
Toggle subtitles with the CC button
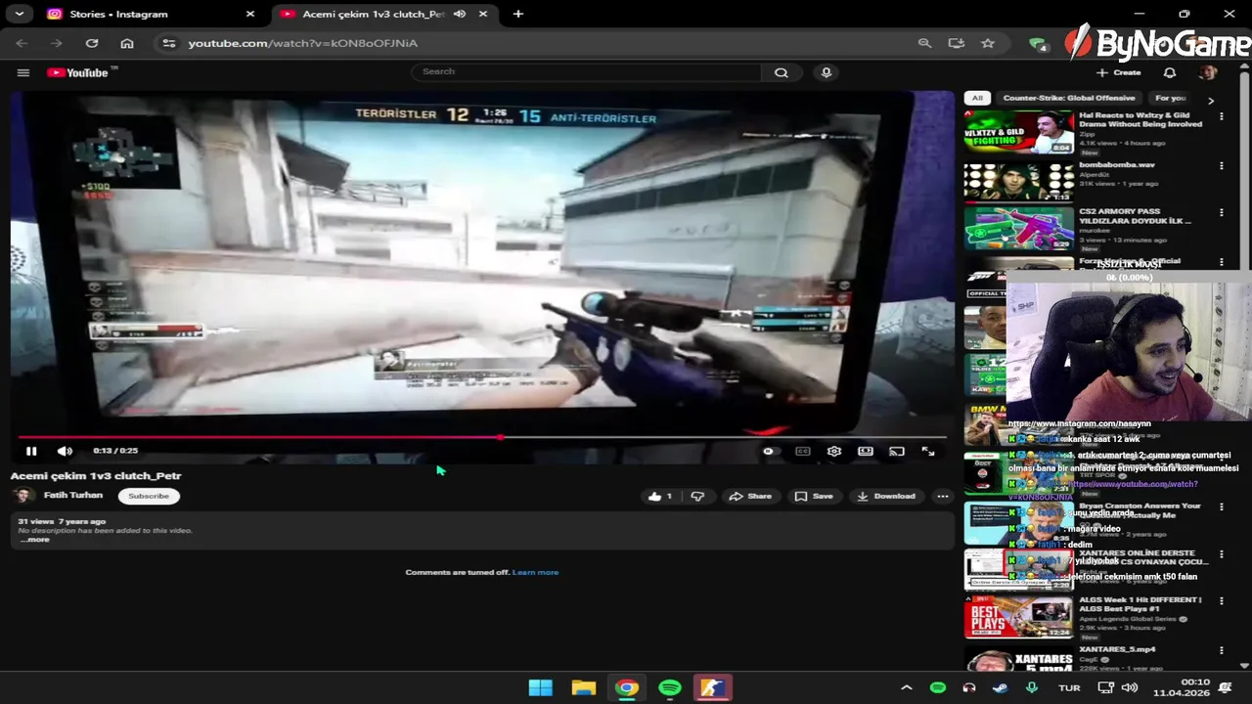[803, 451]
